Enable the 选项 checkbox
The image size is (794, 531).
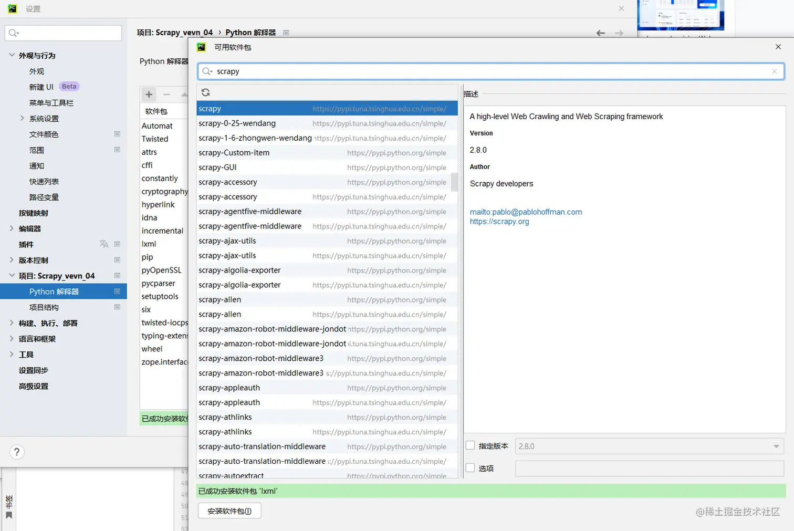pos(471,467)
